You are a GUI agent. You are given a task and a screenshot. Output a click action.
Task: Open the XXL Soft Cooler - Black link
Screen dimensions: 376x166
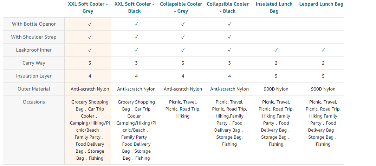[134, 7]
